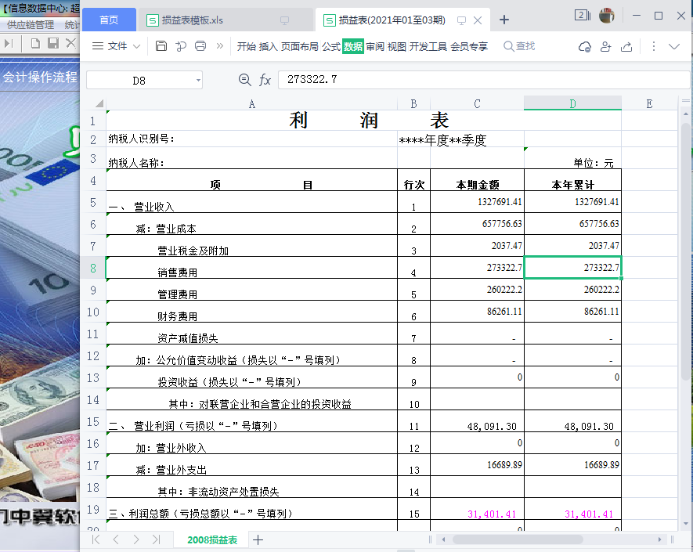Image resolution: width=693 pixels, height=552 pixels.
Task: Click the add collaborator icon
Action: 605,46
